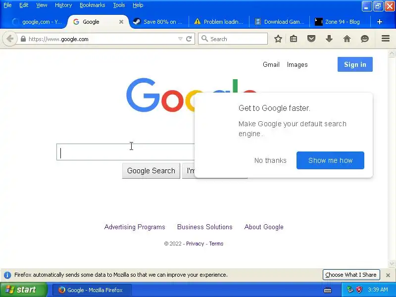
Task: Open the File menu
Action: (7, 5)
